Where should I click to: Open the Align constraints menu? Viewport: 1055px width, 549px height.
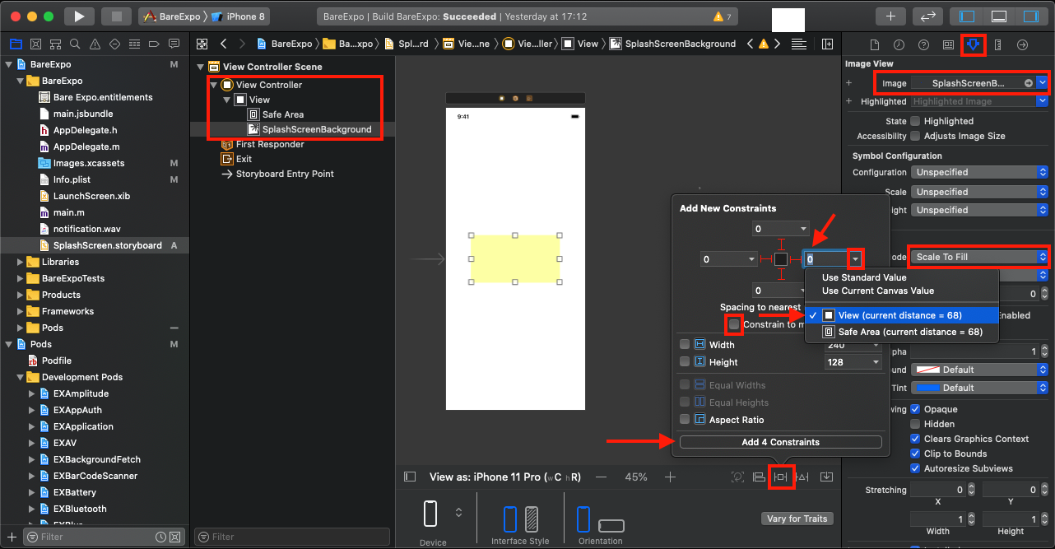click(x=760, y=477)
